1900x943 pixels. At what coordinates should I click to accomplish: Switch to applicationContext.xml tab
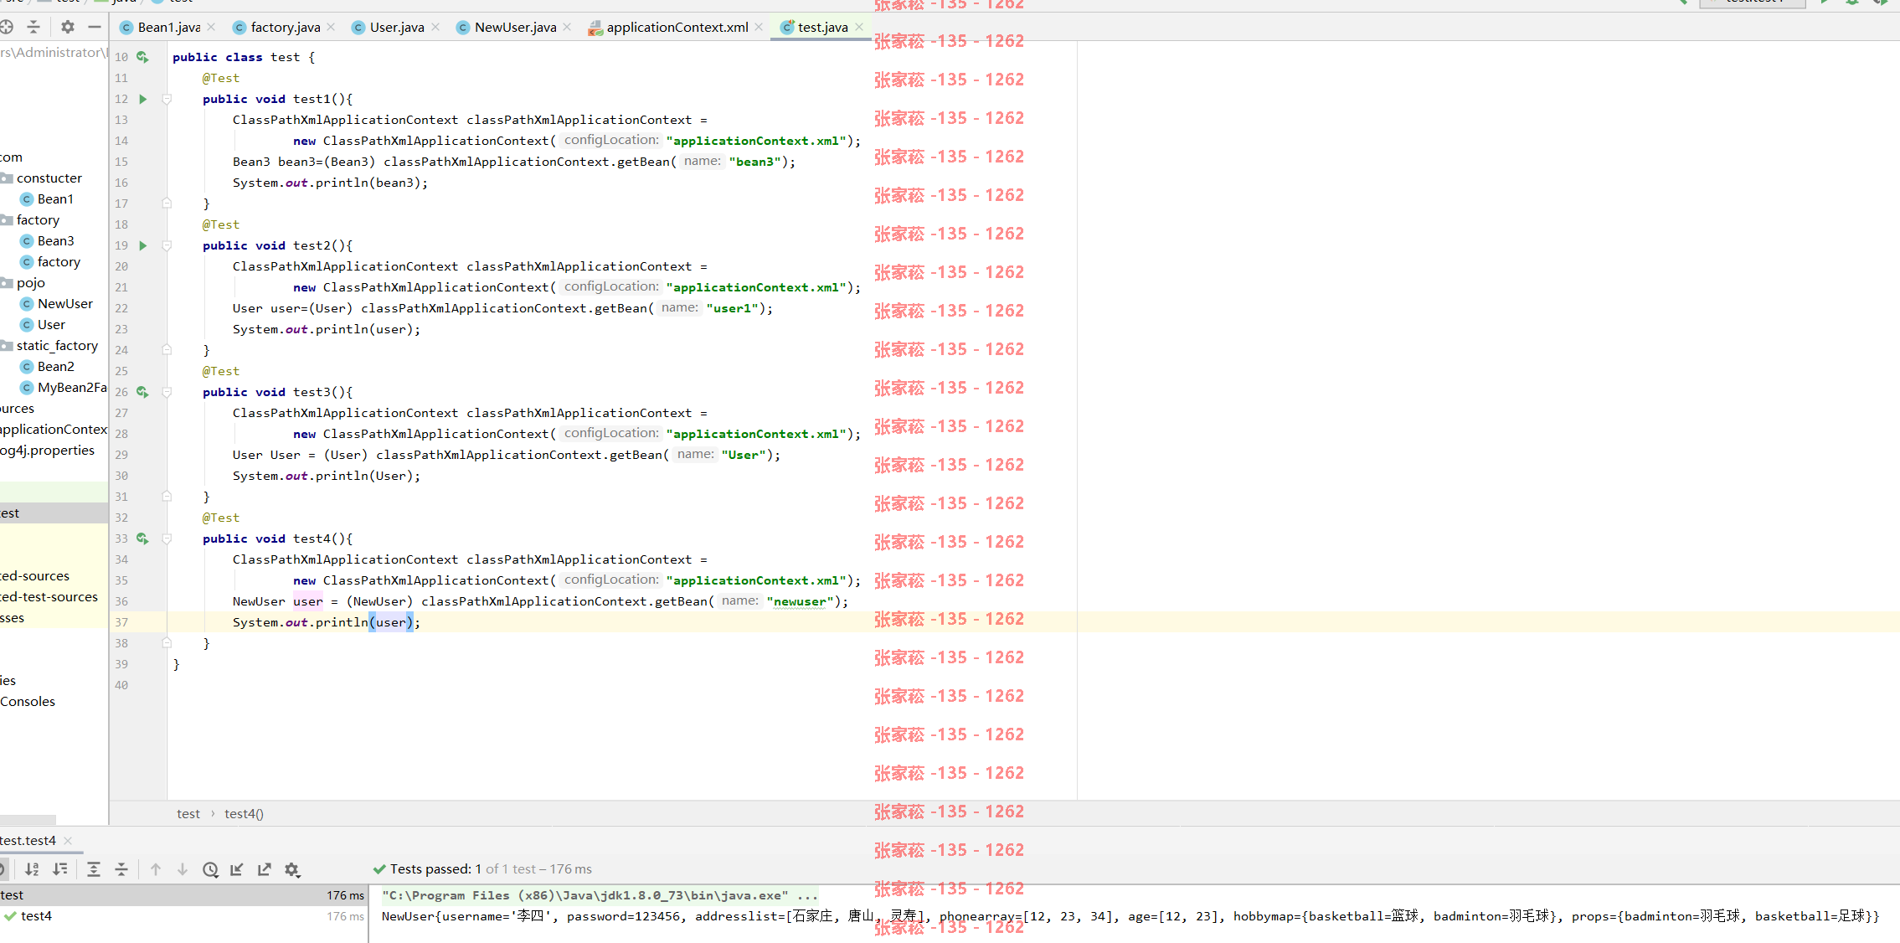point(677,27)
